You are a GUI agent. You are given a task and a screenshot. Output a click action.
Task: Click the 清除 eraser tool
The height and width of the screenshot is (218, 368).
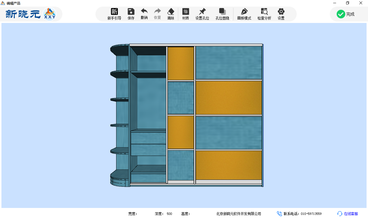tap(170, 14)
